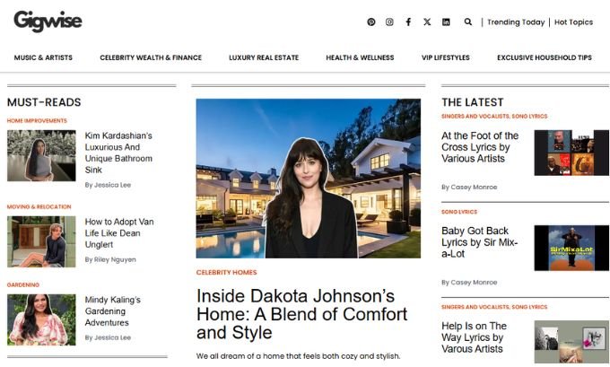This screenshot has height=367, width=610.
Task: Read Inside Dakota Johnson's Home headline
Action: click(302, 314)
